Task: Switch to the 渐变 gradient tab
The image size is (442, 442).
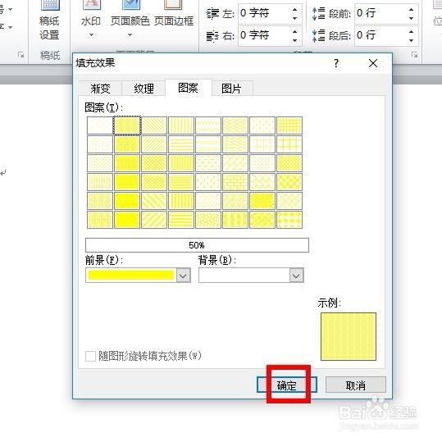Action: 100,89
